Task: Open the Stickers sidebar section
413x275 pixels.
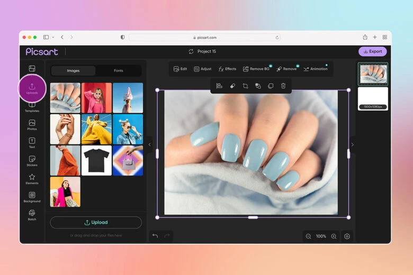Action: [32, 161]
